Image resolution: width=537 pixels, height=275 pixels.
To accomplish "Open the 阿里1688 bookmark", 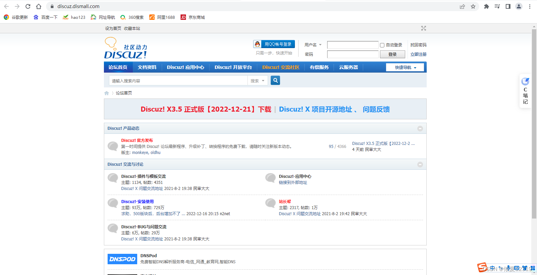I will (162, 17).
